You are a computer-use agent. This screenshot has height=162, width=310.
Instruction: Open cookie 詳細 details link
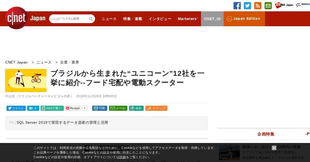pyautogui.click(x=123, y=157)
